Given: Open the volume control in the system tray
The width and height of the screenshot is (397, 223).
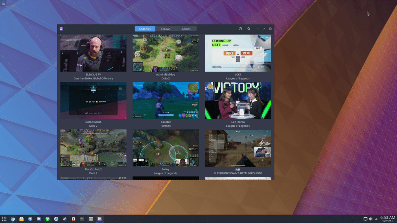Looking at the screenshot, I should click(x=371, y=219).
